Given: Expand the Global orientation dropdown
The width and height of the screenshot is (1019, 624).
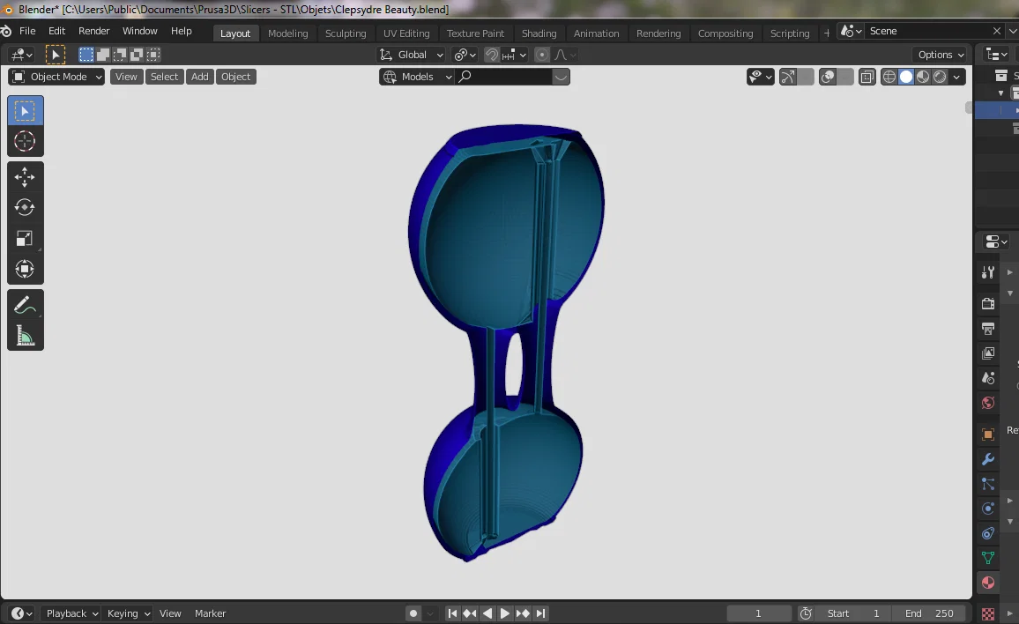Looking at the screenshot, I should (x=412, y=55).
